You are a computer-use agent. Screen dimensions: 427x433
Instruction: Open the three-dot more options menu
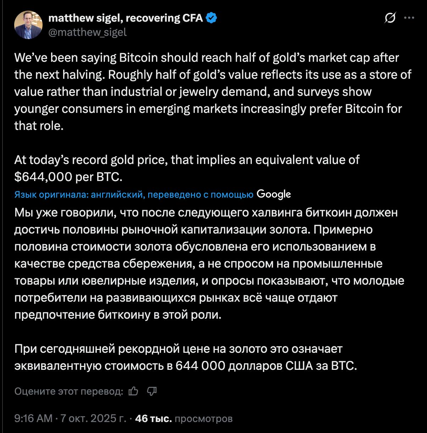tap(409, 18)
